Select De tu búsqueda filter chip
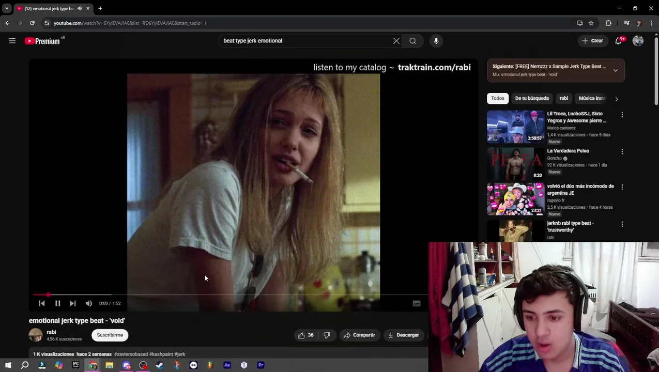659x372 pixels. 532,98
